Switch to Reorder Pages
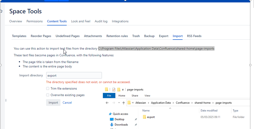The width and height of the screenshot is (254, 129). point(41,36)
